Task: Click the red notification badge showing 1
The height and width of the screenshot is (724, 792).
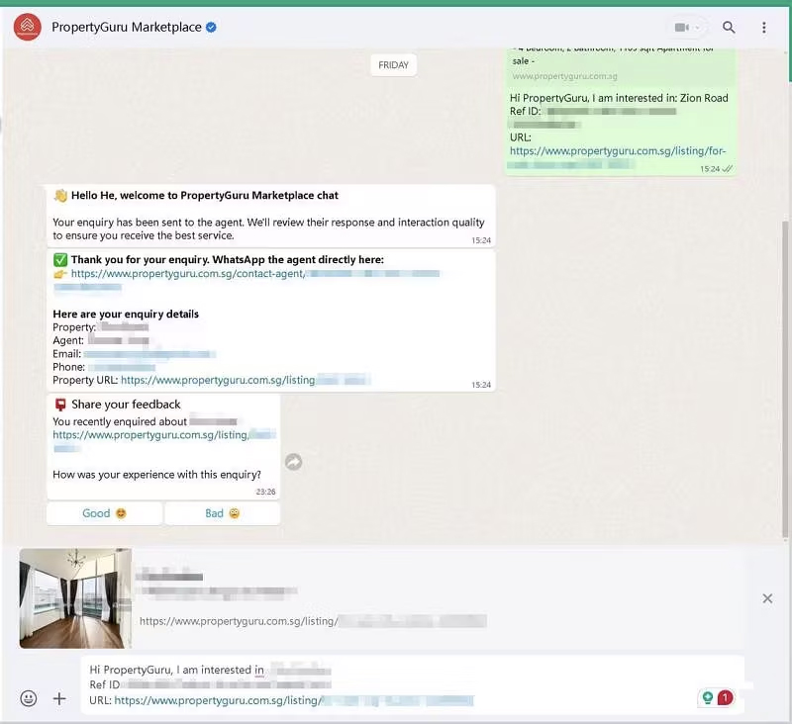Action: tap(726, 697)
